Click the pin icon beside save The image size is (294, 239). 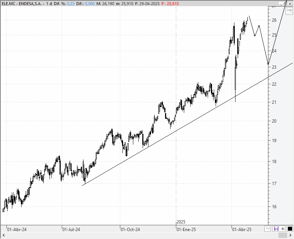[x=282, y=229]
